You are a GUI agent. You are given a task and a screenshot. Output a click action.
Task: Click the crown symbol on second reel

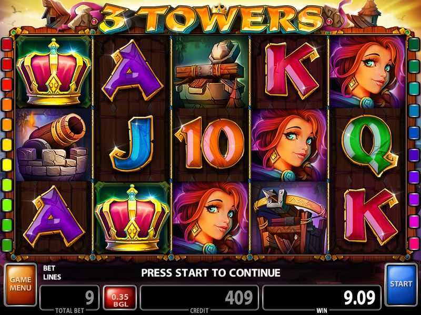[132, 218]
